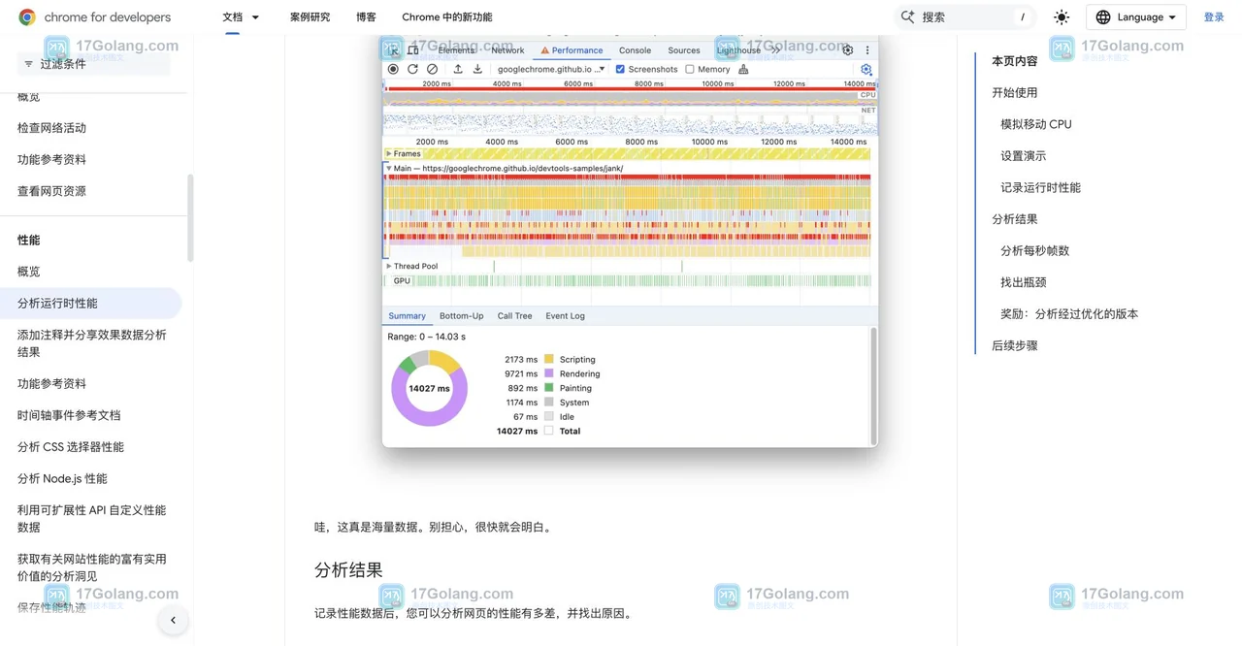Open 分析 CSS 选择器性能 sidebar link

[x=71, y=447]
